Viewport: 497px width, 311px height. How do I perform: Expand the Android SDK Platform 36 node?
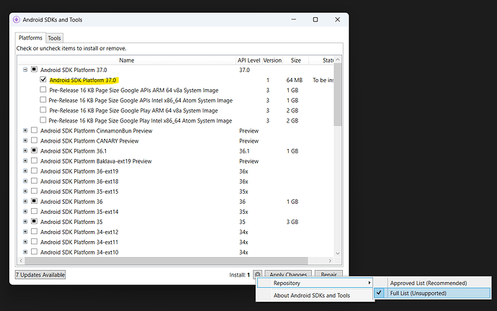(x=25, y=202)
